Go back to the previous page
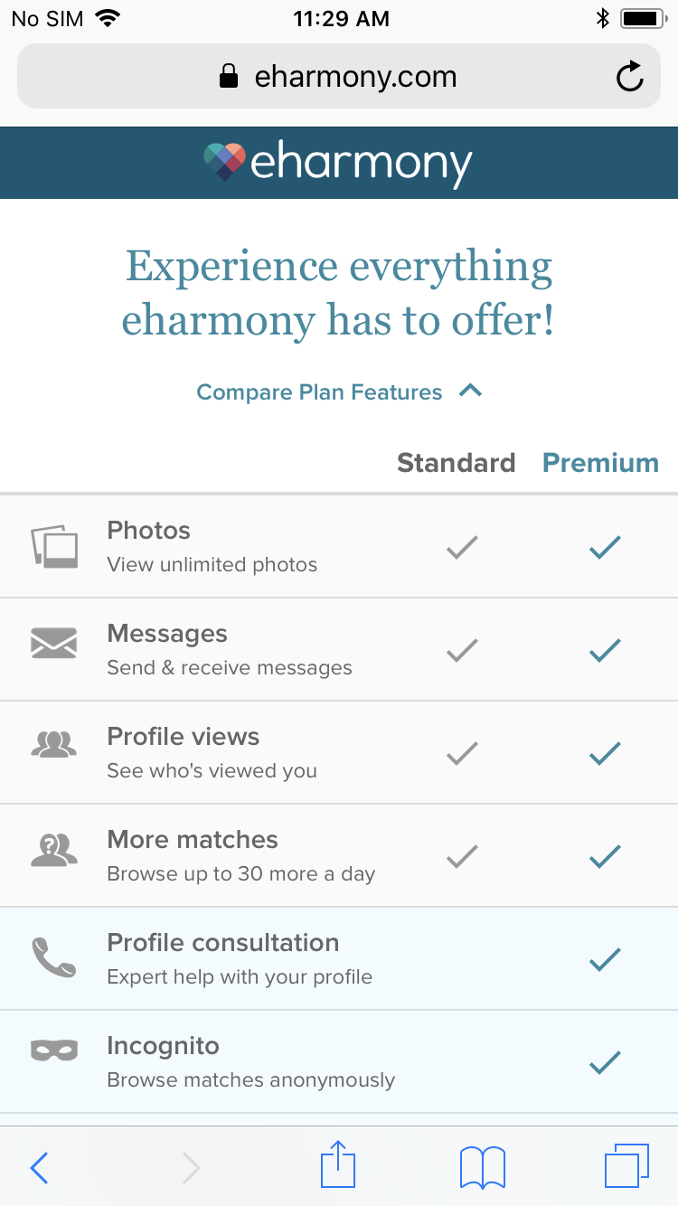Viewport: 678px width, 1206px height. (39, 1167)
